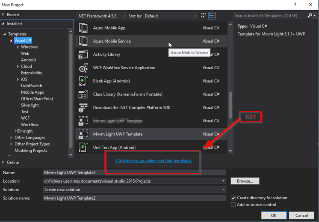This screenshot has width=319, height=222.
Task: Switch to small icons view
Action: pos(203,16)
